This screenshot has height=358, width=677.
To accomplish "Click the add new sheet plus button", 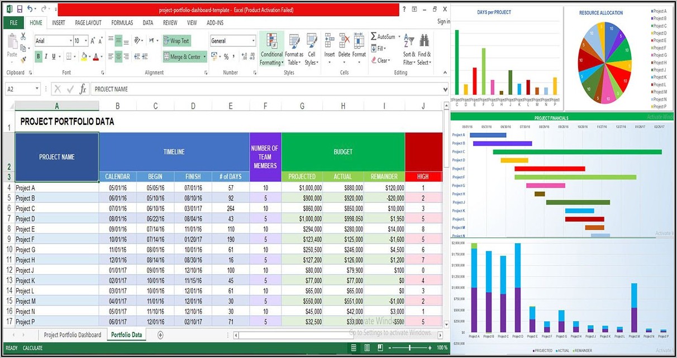I will [x=160, y=335].
